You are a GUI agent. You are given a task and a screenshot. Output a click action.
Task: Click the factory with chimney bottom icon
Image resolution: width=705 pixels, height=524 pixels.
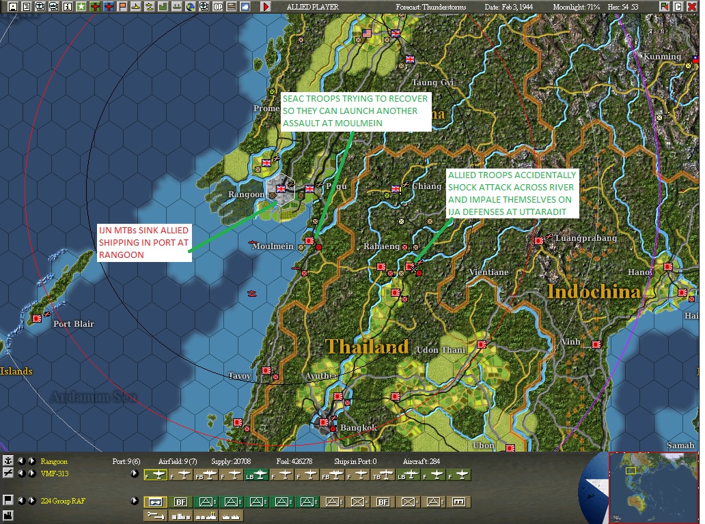(x=206, y=516)
